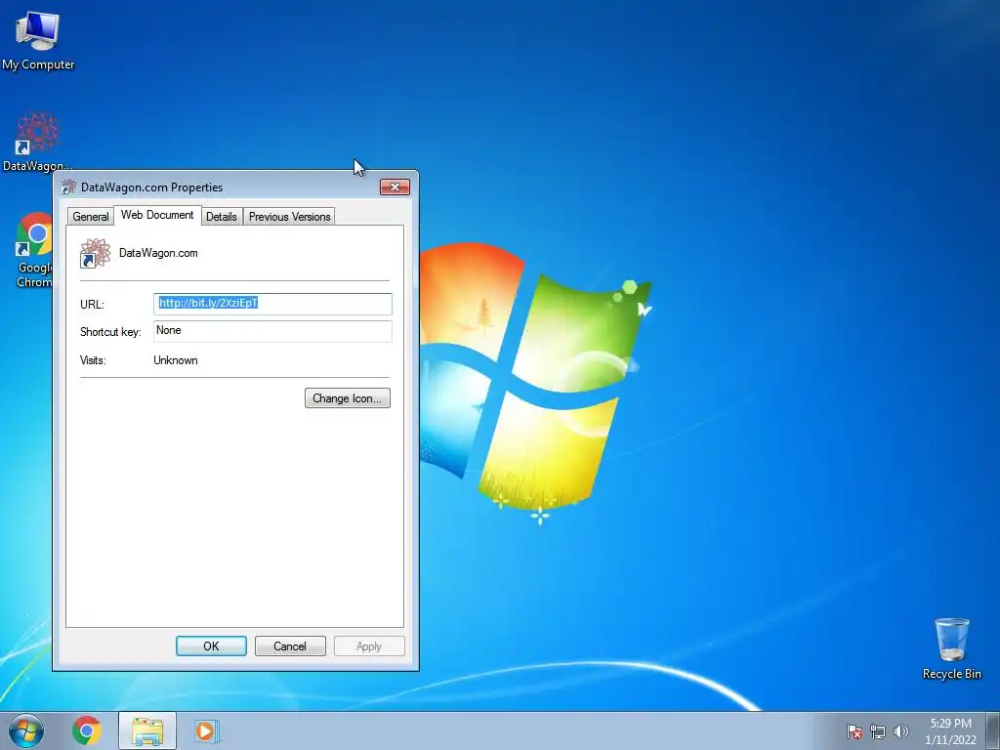The image size is (1000, 750).
Task: Click the Change Icon... button
Action: (347, 398)
